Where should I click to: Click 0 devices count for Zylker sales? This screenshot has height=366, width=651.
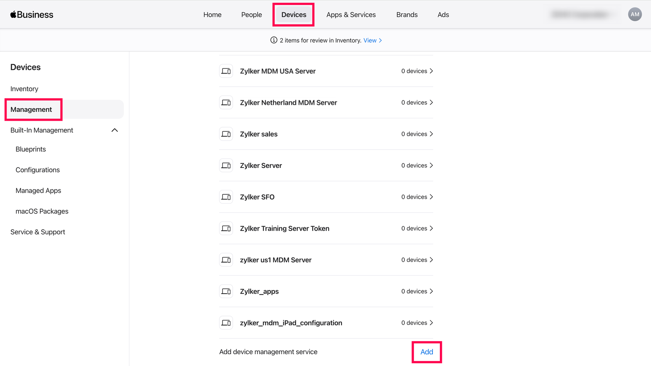coord(414,134)
